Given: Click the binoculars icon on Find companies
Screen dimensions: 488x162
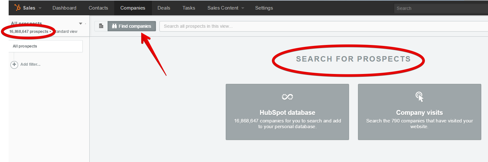Looking at the screenshot, I should (x=114, y=26).
